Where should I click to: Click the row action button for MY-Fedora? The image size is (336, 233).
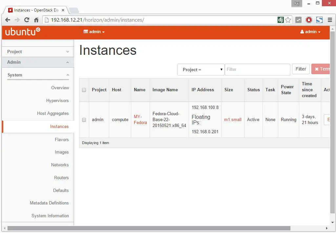pos(327,119)
